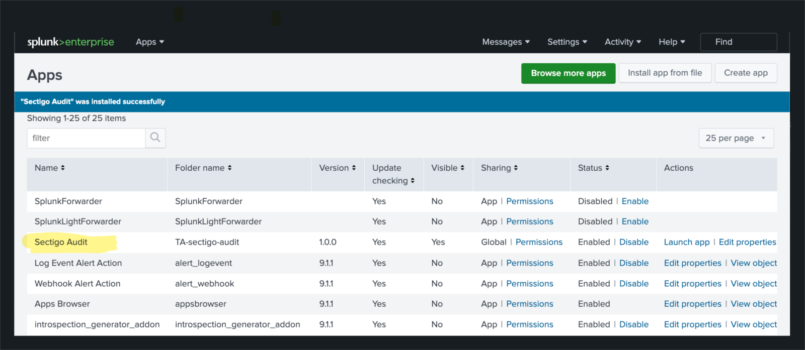The width and height of the screenshot is (805, 350).
Task: Click the Splunk enterprise logo
Action: (x=70, y=42)
